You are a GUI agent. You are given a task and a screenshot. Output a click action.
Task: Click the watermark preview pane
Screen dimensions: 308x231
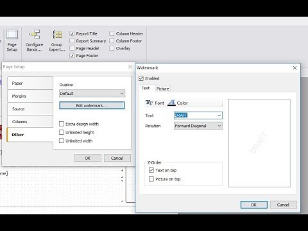pyautogui.click(x=259, y=143)
